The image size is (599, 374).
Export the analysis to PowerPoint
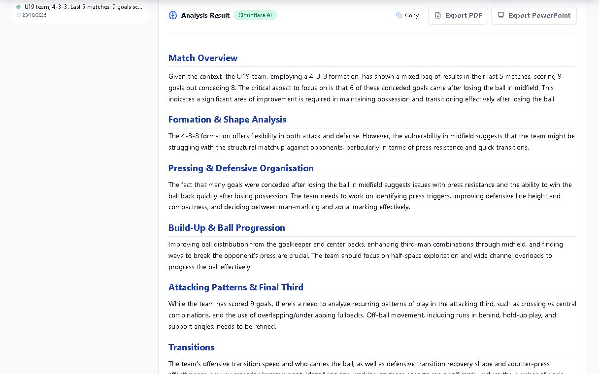pyautogui.click(x=534, y=15)
